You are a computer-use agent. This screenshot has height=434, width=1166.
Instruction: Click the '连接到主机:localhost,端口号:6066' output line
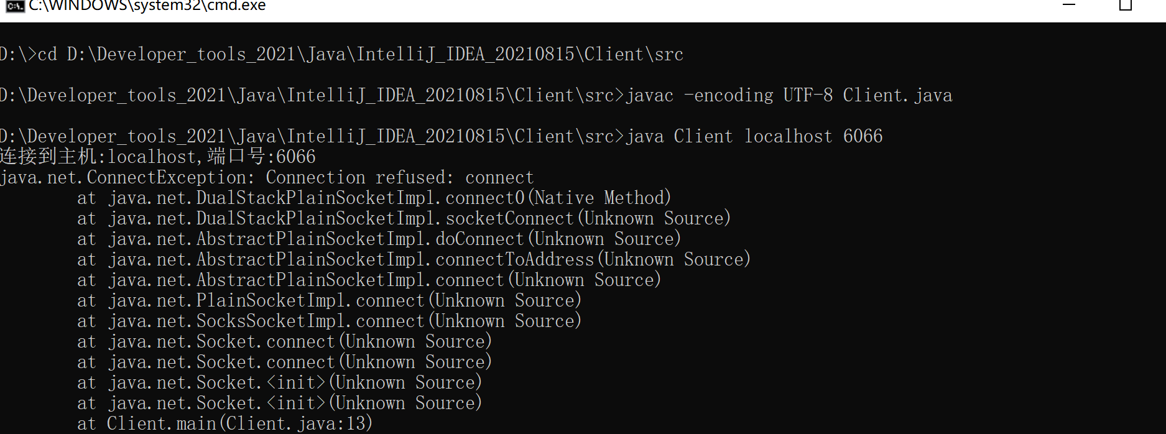(x=158, y=157)
